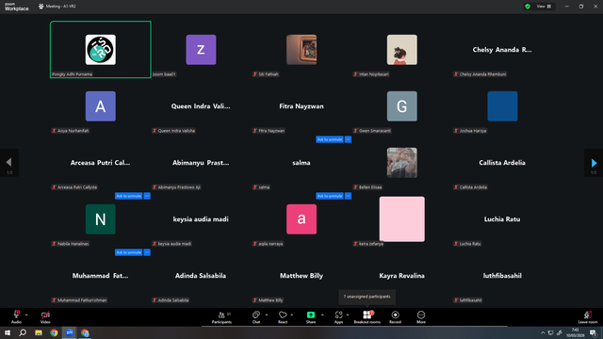Click Chelsy Ananda R... name tile
This screenshot has width=603, height=339.
pos(502,50)
